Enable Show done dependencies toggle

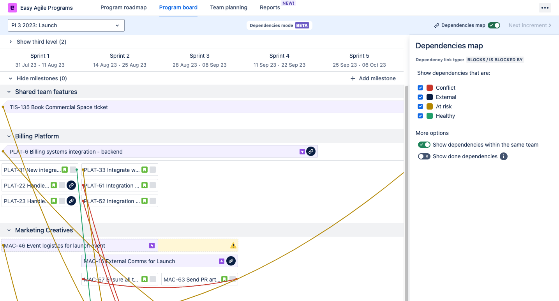point(424,156)
